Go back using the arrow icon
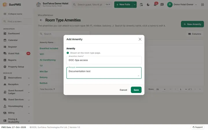Image resolution: width=208 pixels, height=130 pixels. pyautogui.click(x=41, y=20)
